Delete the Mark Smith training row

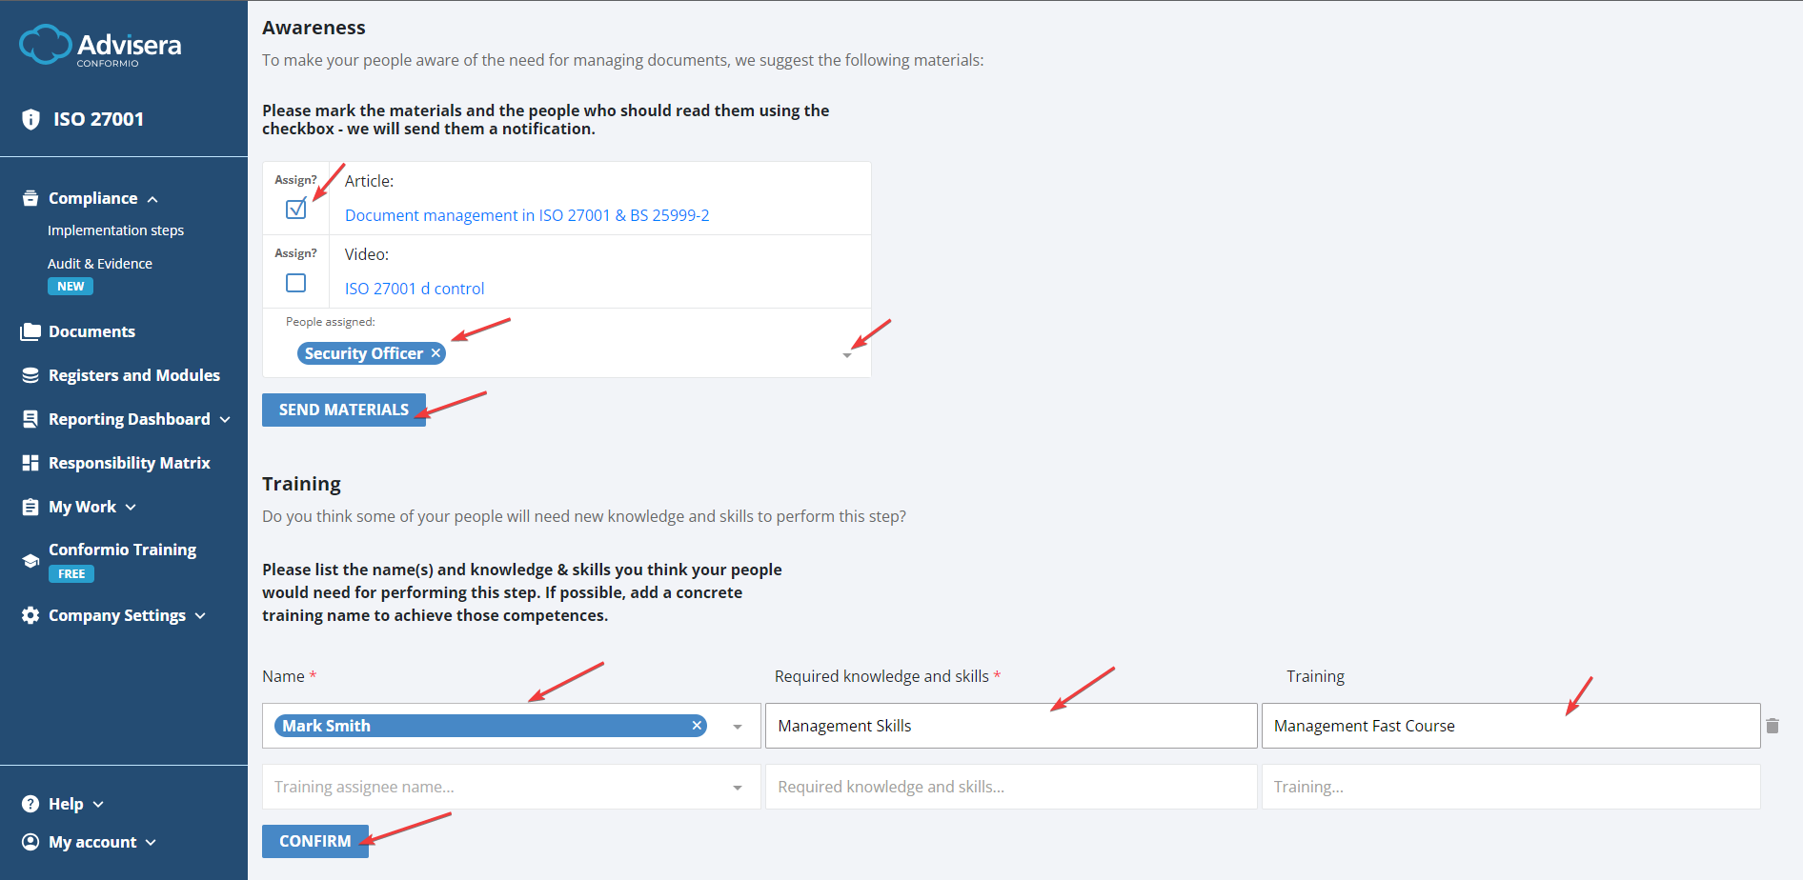1772,726
